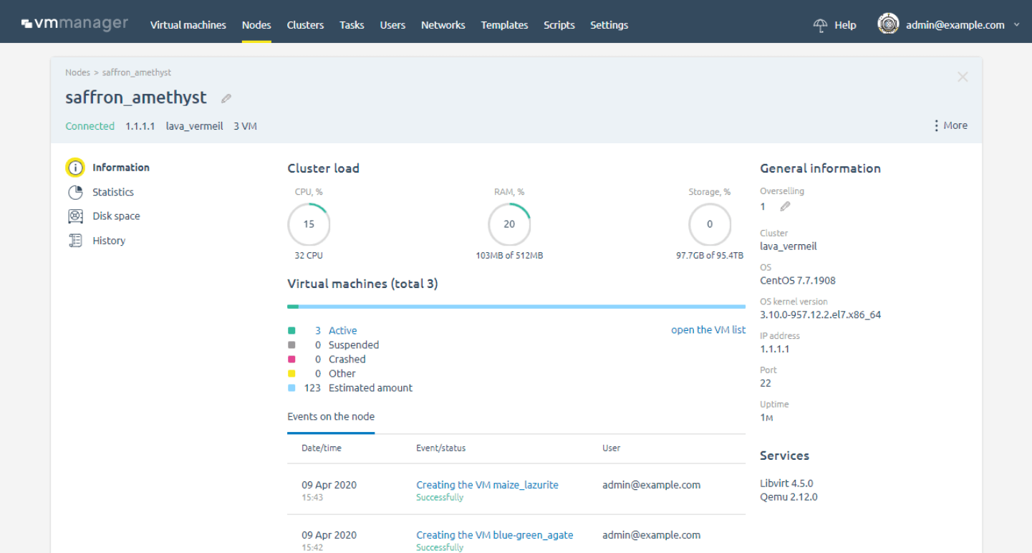View the History section via its icon

pos(76,240)
